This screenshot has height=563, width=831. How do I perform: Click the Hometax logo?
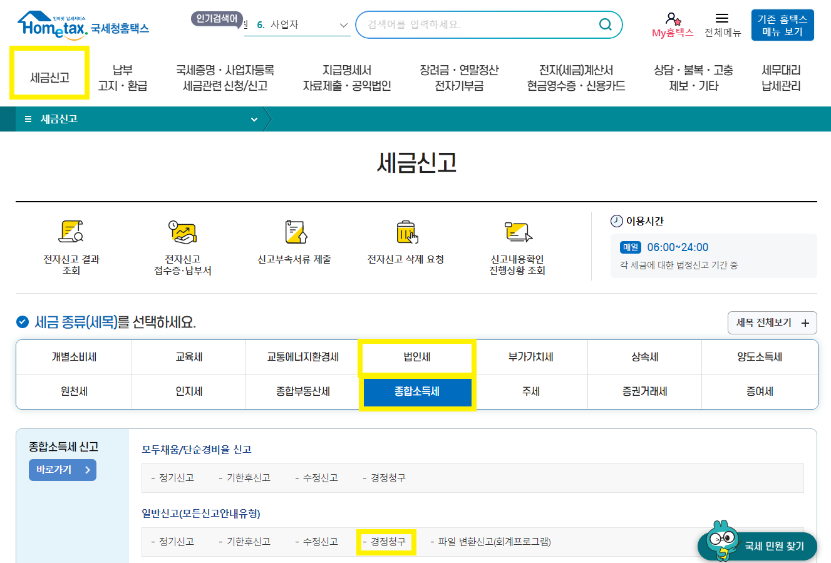(x=83, y=25)
